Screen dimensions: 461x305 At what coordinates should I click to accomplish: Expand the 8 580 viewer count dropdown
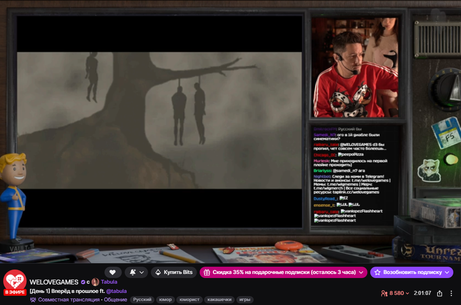[x=399, y=293]
